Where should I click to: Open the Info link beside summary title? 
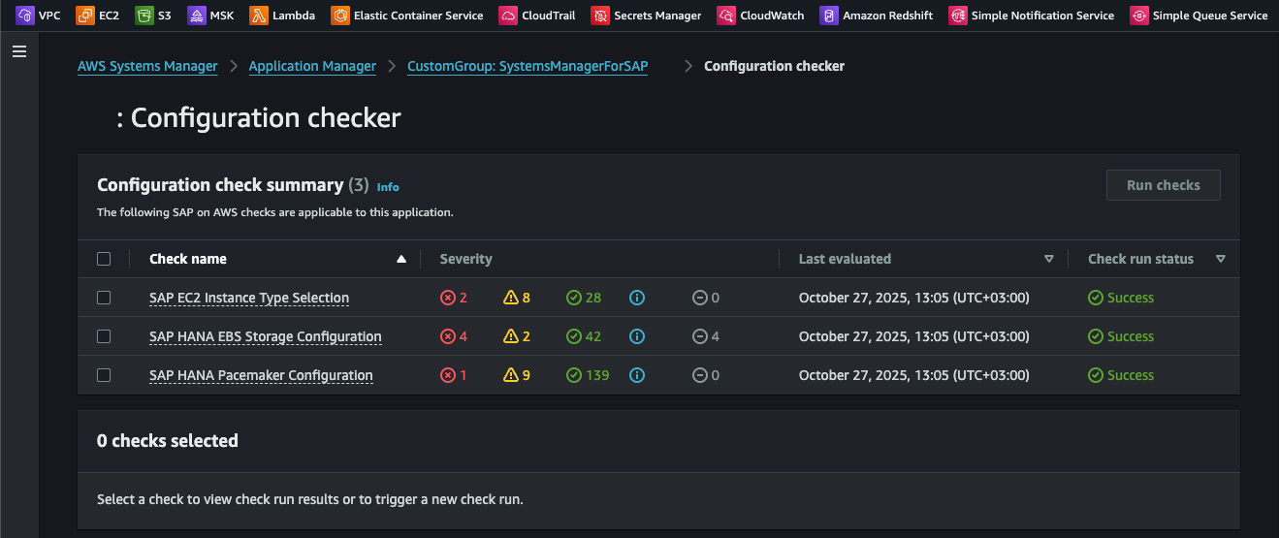click(388, 187)
